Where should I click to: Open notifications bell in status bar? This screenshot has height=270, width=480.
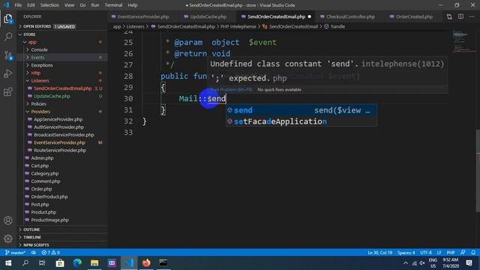473,253
